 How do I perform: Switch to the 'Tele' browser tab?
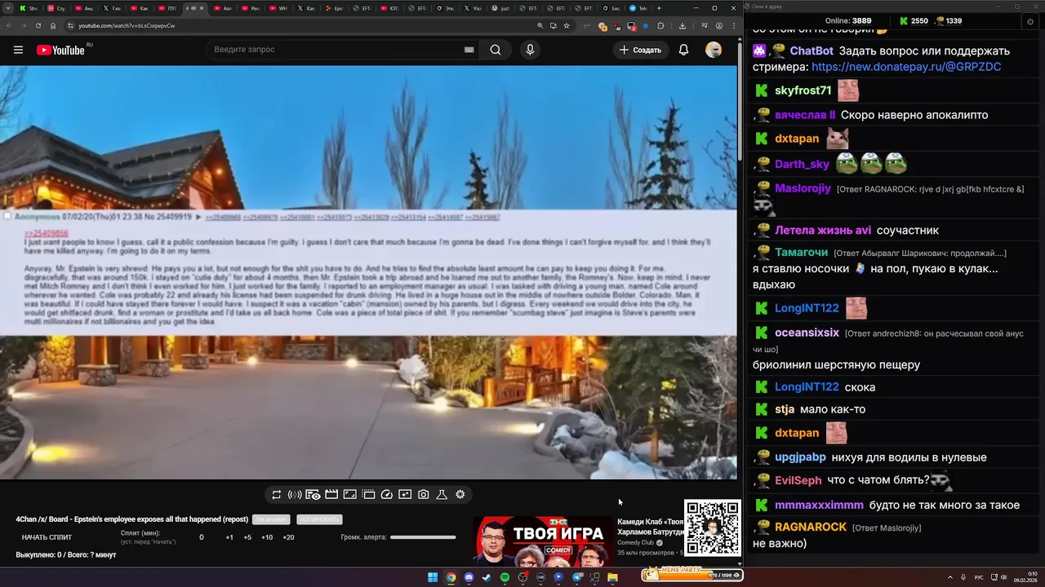tap(638, 8)
